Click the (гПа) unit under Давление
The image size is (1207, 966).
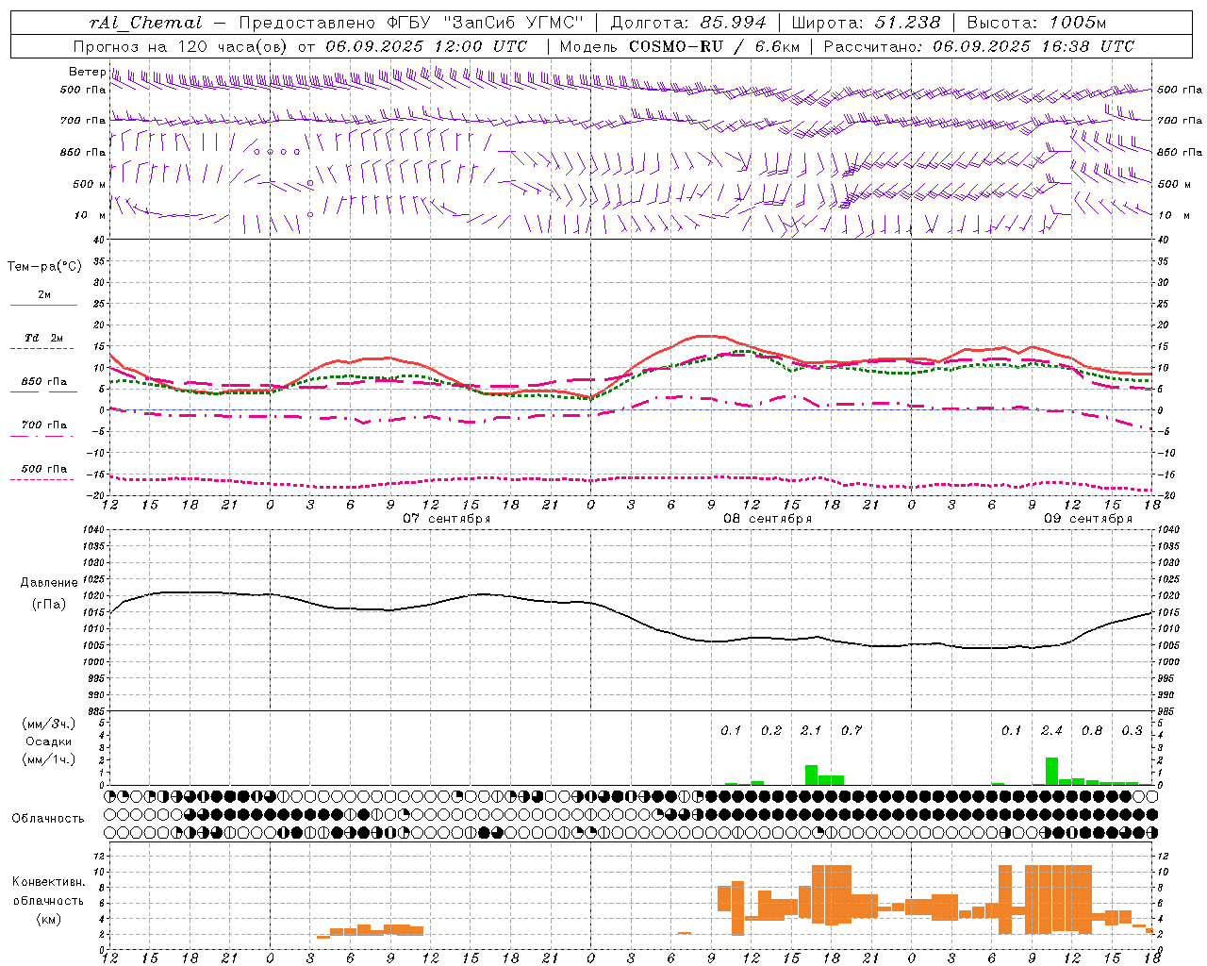pos(49,604)
